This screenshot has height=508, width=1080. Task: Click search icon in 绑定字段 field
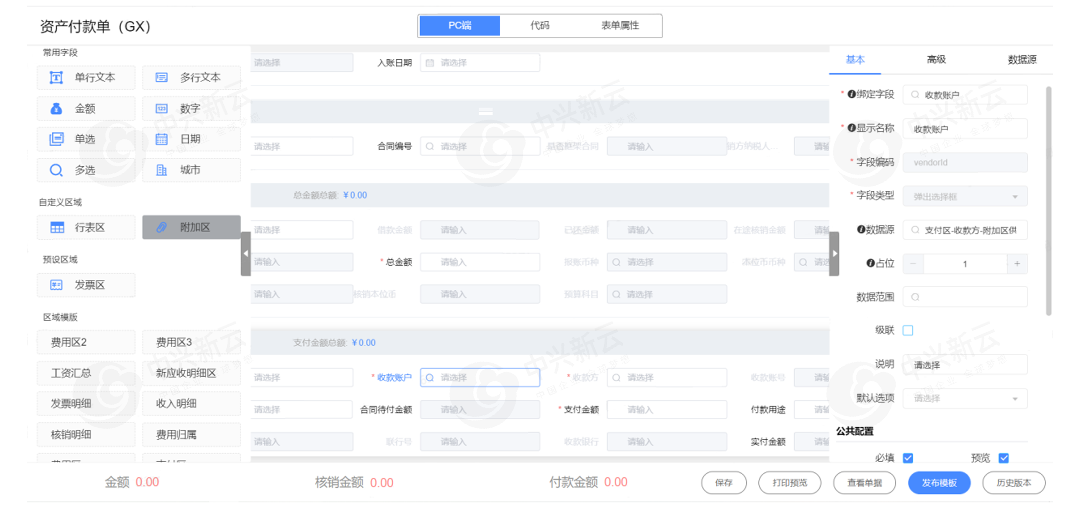915,95
